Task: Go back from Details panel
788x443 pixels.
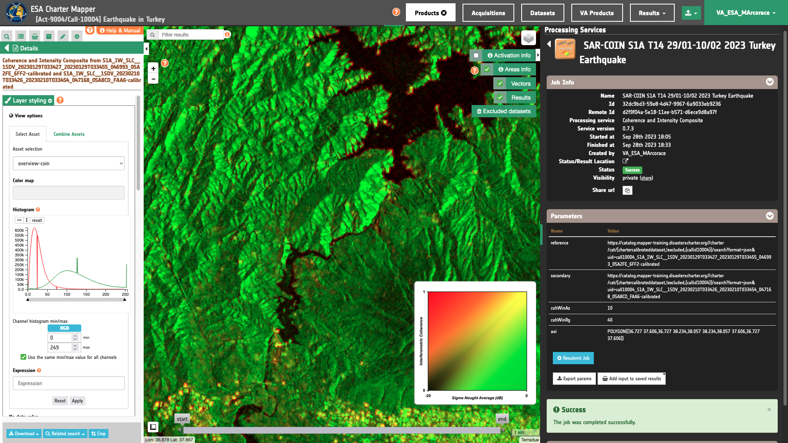Action: [7, 48]
